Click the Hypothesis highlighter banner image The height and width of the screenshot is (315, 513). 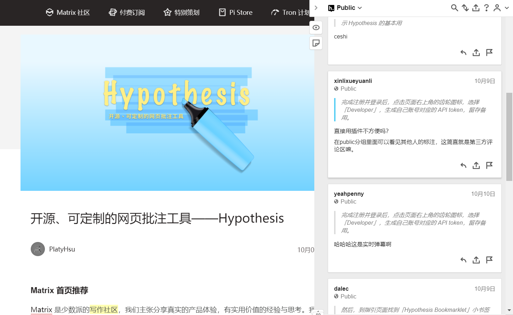coord(167,113)
